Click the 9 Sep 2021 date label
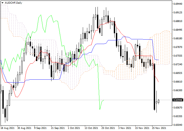This screenshot has width=184, height=131. point(40,128)
